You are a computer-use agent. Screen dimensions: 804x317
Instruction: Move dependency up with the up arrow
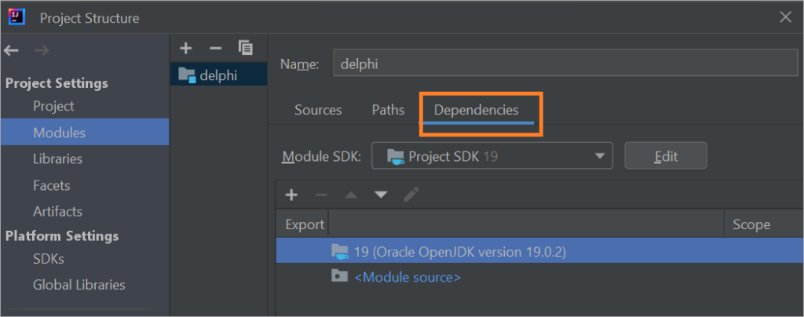coord(351,195)
